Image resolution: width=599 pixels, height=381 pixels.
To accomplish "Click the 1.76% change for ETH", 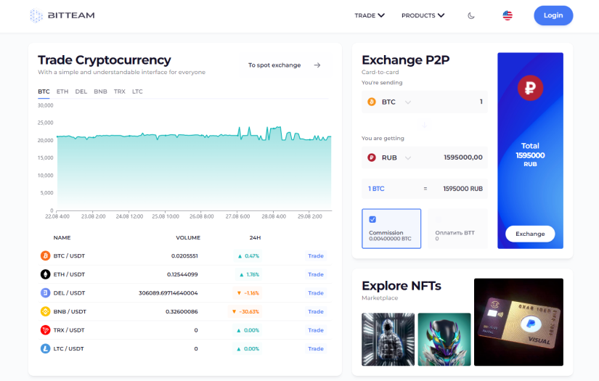I will click(249, 274).
